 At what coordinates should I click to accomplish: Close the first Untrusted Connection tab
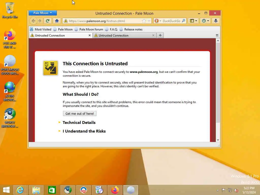point(90,35)
